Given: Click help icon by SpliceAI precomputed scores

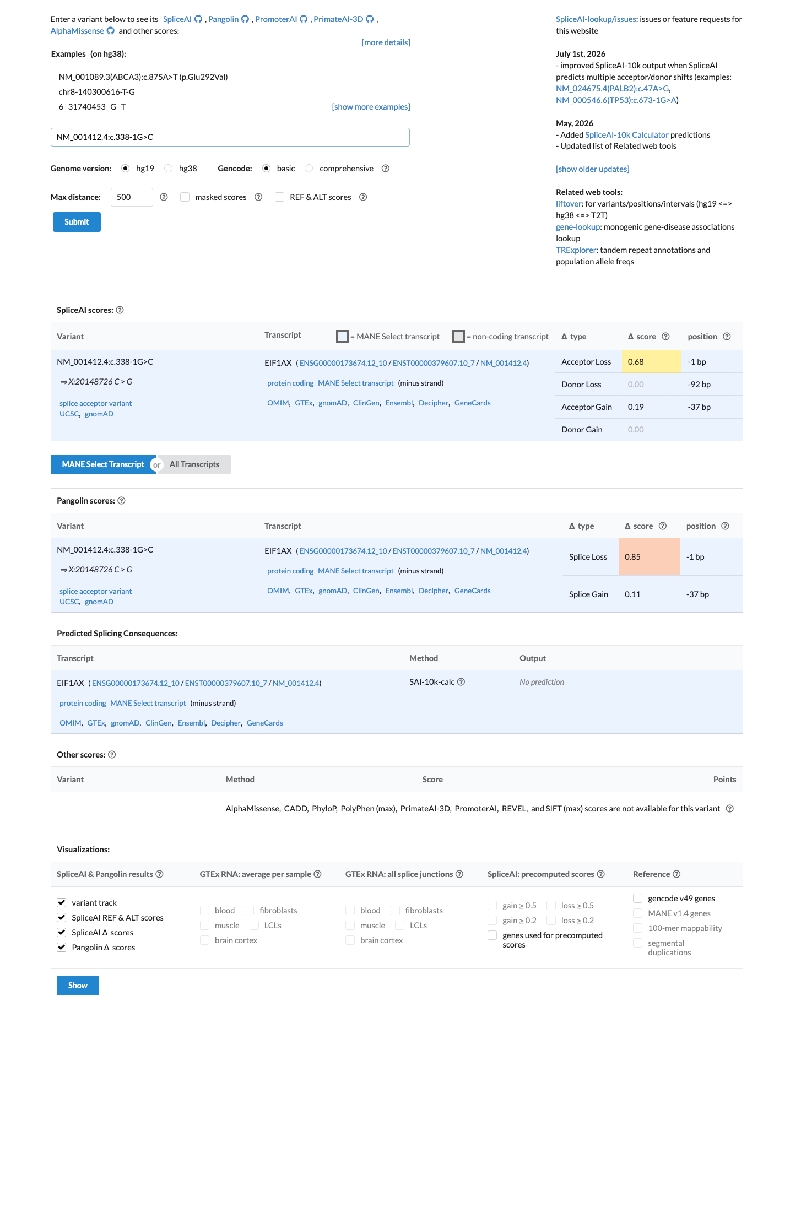Looking at the screenshot, I should [x=601, y=874].
